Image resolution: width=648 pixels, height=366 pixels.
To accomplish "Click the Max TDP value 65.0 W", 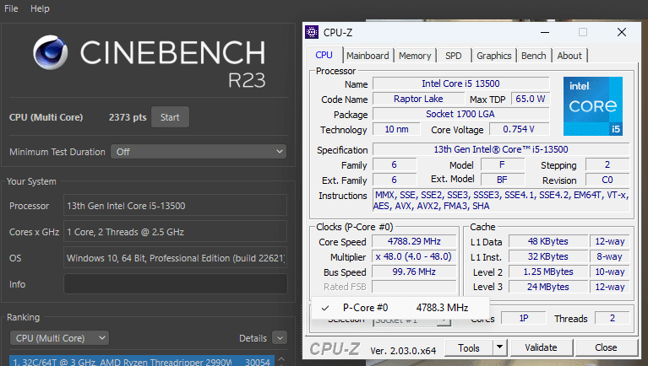I will [x=531, y=99].
